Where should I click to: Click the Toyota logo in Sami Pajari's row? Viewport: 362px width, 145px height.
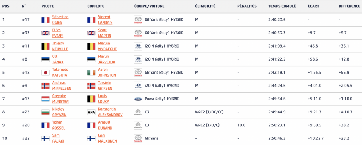138,139
